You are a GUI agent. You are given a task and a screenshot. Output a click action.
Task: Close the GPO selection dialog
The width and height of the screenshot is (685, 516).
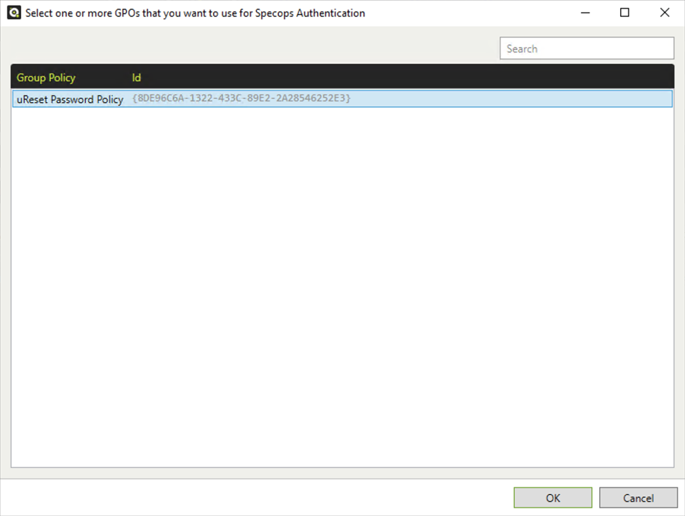coord(664,13)
